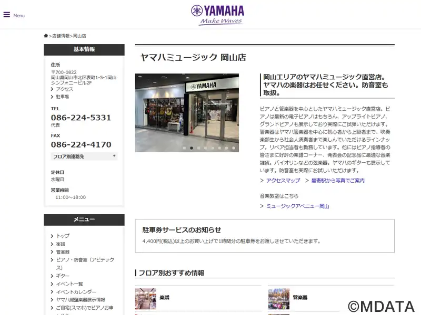Click the 駐車場 link under address

click(x=62, y=97)
